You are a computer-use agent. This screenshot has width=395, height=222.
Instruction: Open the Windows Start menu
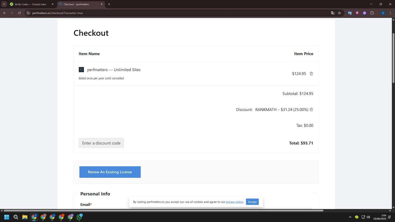click(x=7, y=217)
